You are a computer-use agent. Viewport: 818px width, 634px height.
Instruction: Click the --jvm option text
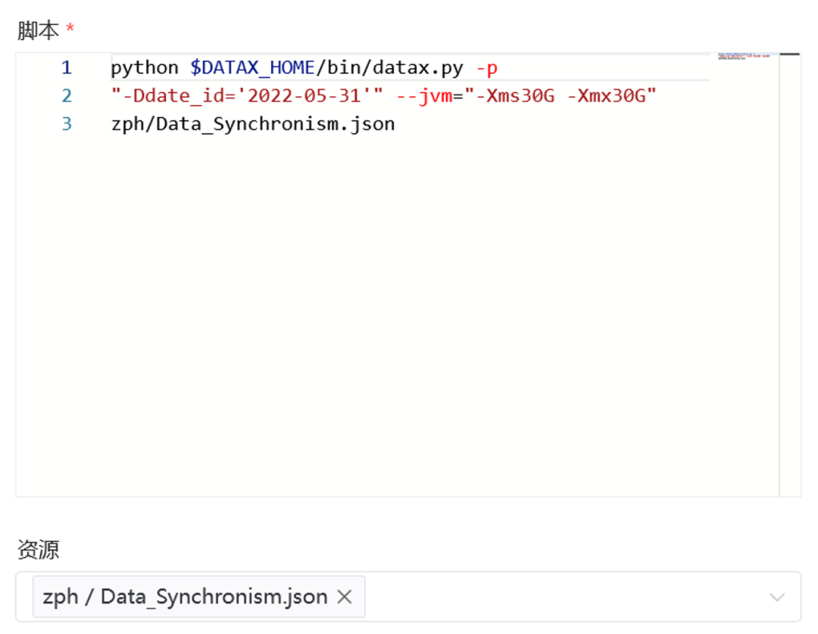pos(424,96)
